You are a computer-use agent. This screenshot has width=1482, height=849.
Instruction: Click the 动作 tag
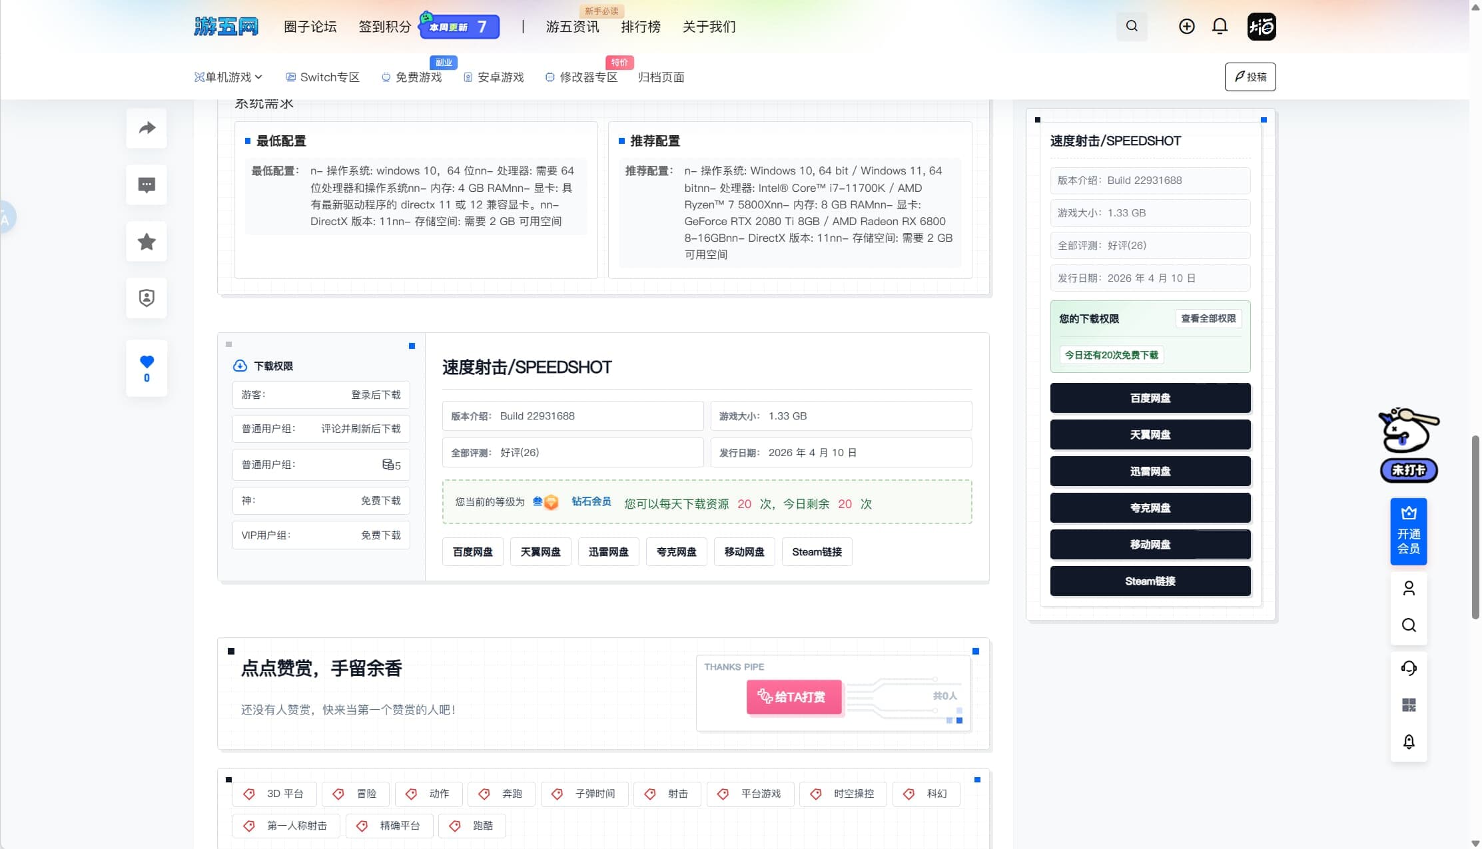429,794
